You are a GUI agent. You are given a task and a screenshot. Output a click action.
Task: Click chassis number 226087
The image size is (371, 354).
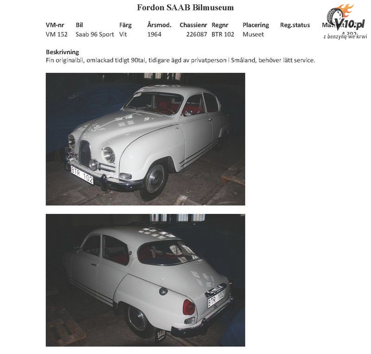click(x=197, y=34)
